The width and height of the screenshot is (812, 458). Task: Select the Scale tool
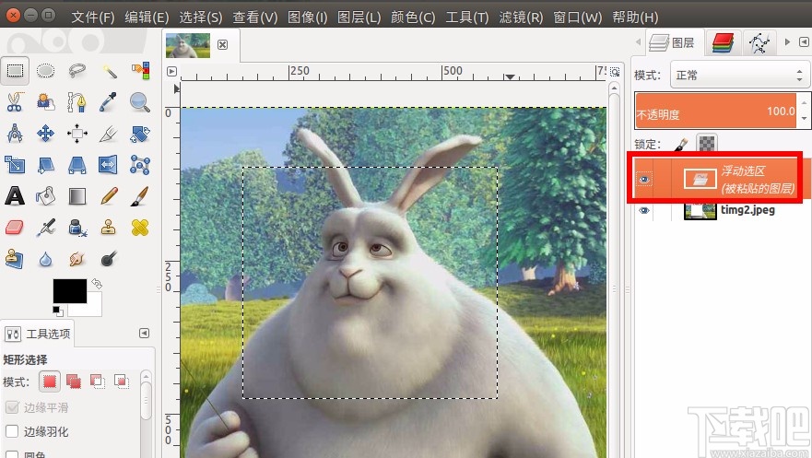pyautogui.click(x=15, y=165)
